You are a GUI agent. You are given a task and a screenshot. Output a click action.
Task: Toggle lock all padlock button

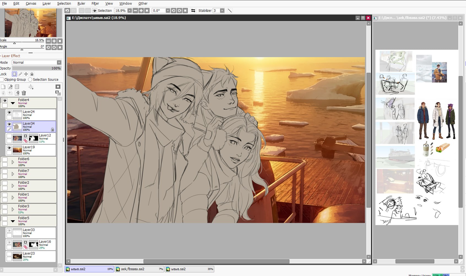[x=32, y=74]
